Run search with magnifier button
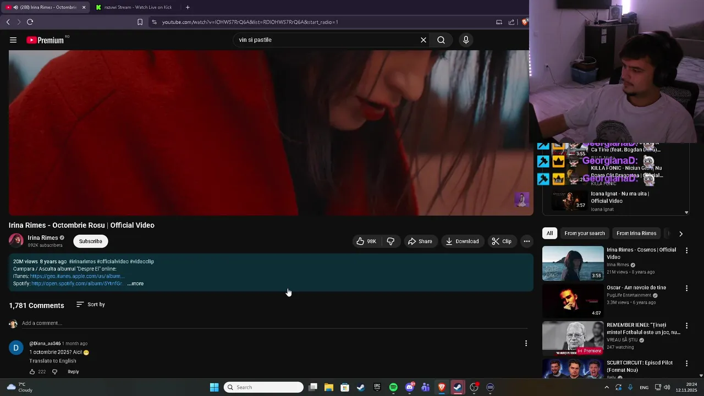The image size is (704, 396). [441, 40]
